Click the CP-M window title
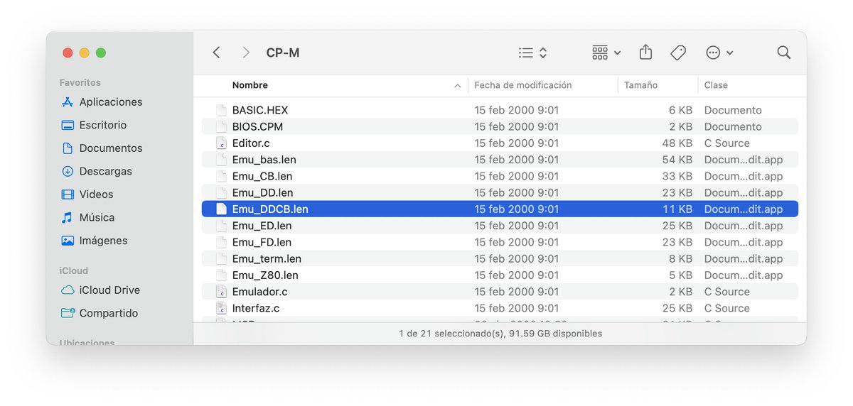Image resolution: width=853 pixels, height=406 pixels. click(283, 53)
